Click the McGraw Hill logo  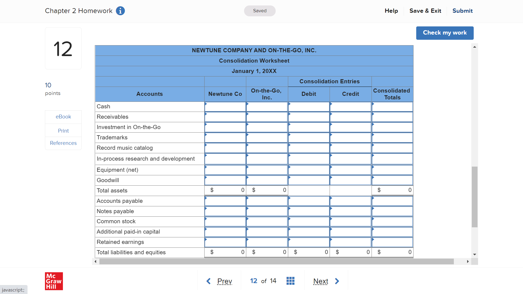(54, 281)
